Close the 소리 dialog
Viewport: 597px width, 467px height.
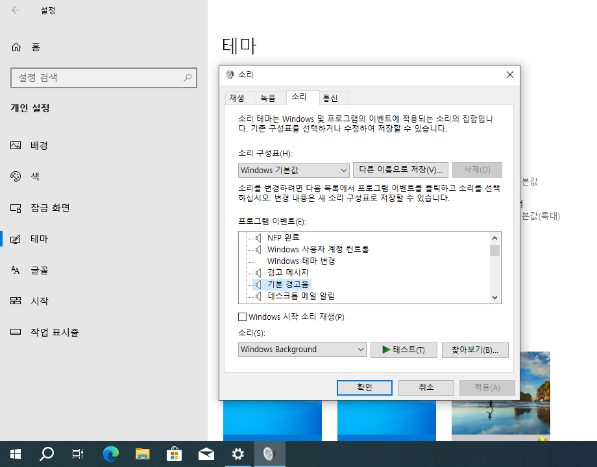click(x=510, y=75)
